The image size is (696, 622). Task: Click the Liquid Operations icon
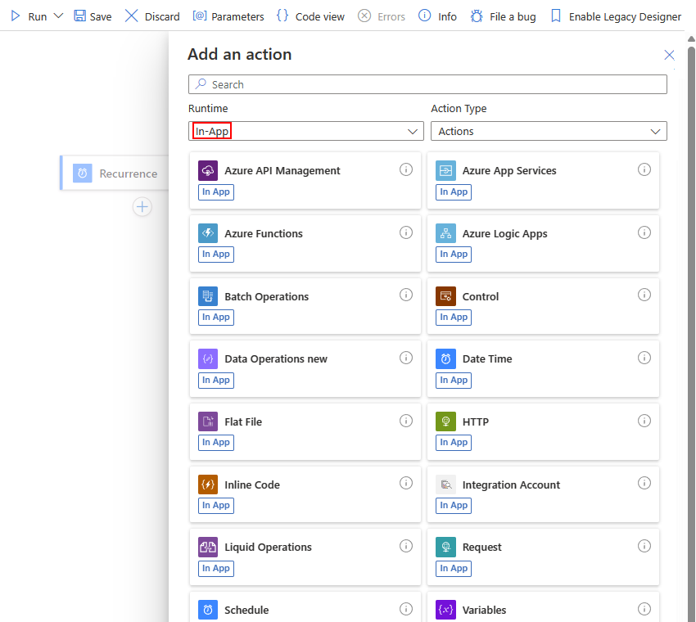tap(208, 547)
